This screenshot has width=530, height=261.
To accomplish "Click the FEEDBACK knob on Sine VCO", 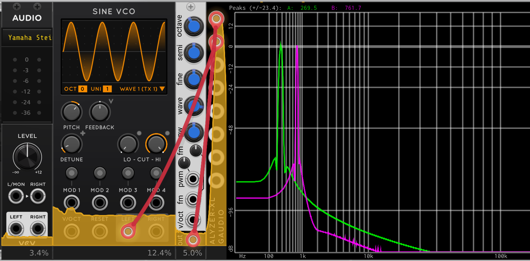I will click(100, 112).
